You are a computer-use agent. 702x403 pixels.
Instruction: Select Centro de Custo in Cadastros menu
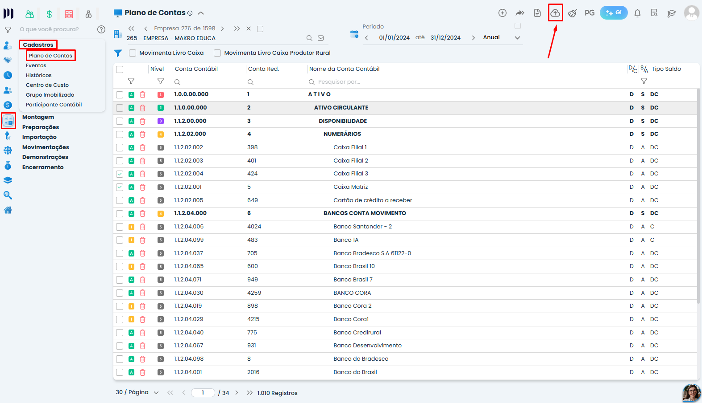coord(47,85)
